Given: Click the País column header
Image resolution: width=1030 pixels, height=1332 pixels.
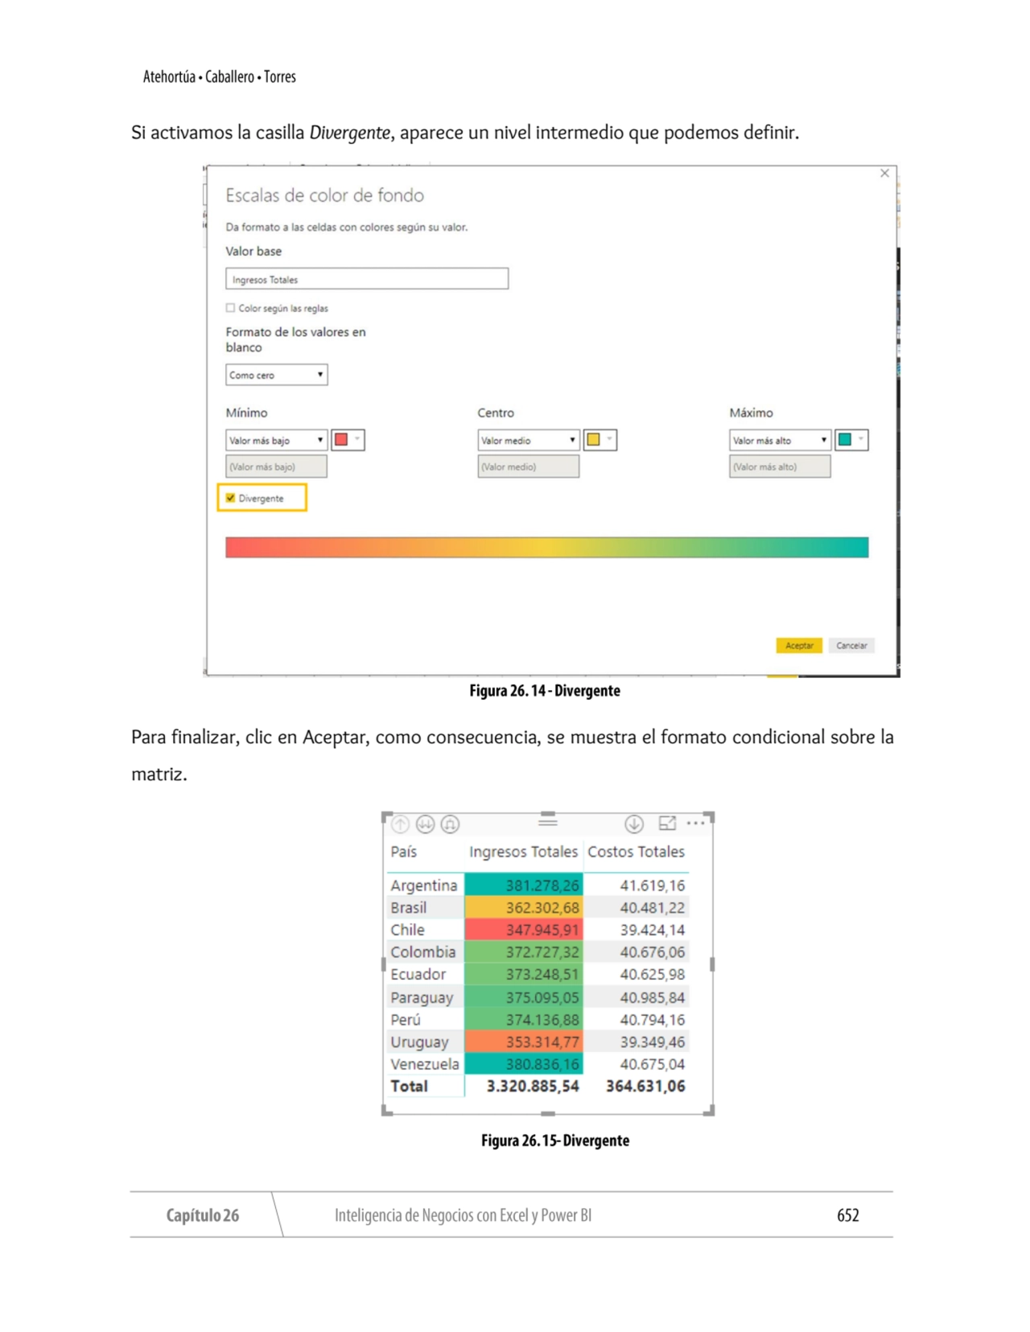Looking at the screenshot, I should pyautogui.click(x=404, y=852).
